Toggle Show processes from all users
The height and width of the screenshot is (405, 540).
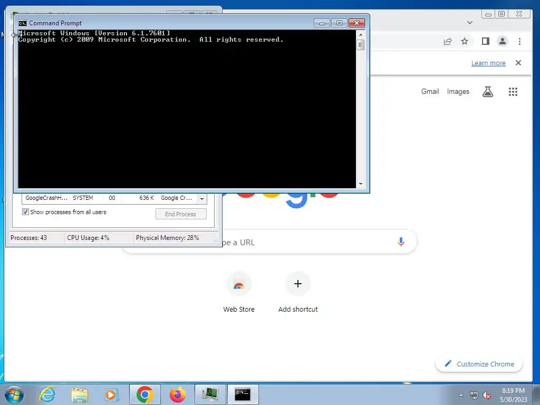pyautogui.click(x=25, y=212)
